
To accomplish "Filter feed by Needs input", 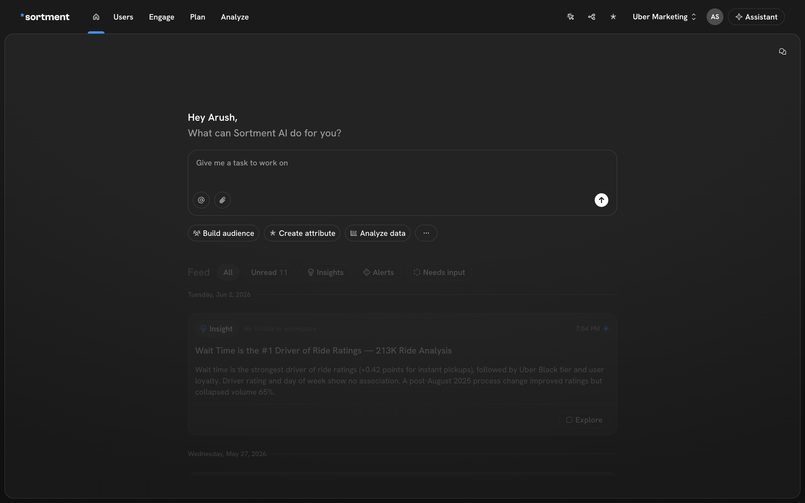I will [x=439, y=272].
